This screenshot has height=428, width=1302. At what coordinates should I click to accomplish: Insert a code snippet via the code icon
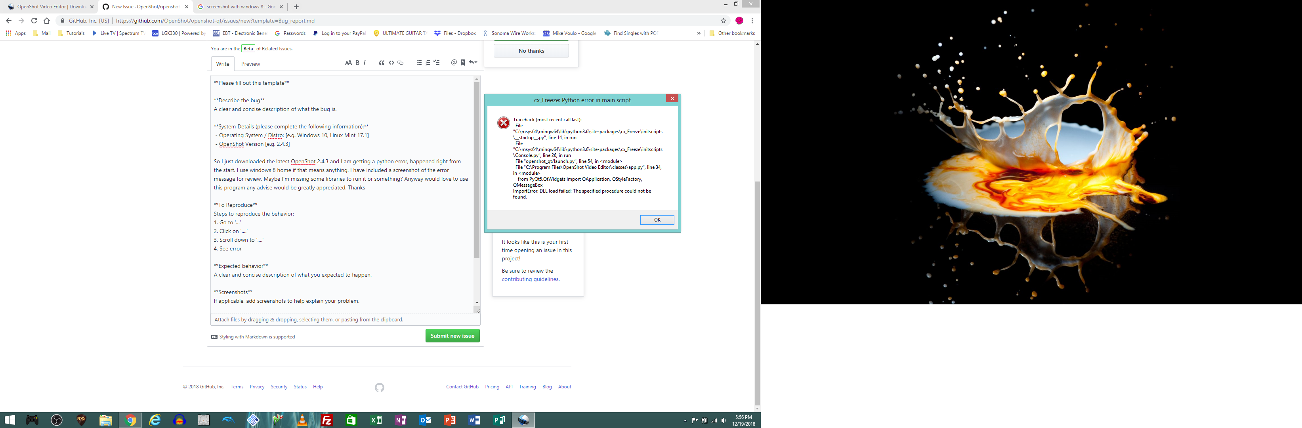[391, 63]
